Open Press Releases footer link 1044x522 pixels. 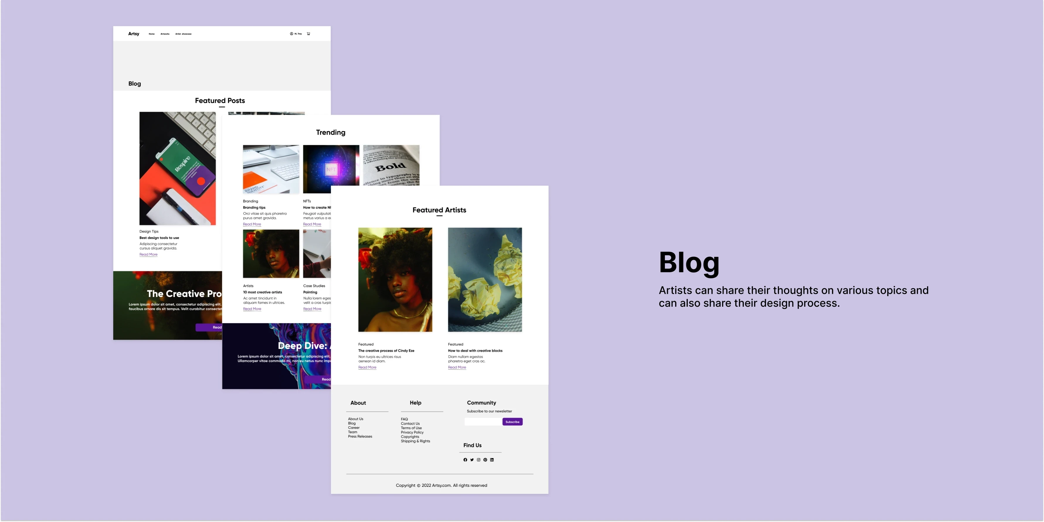tap(360, 436)
